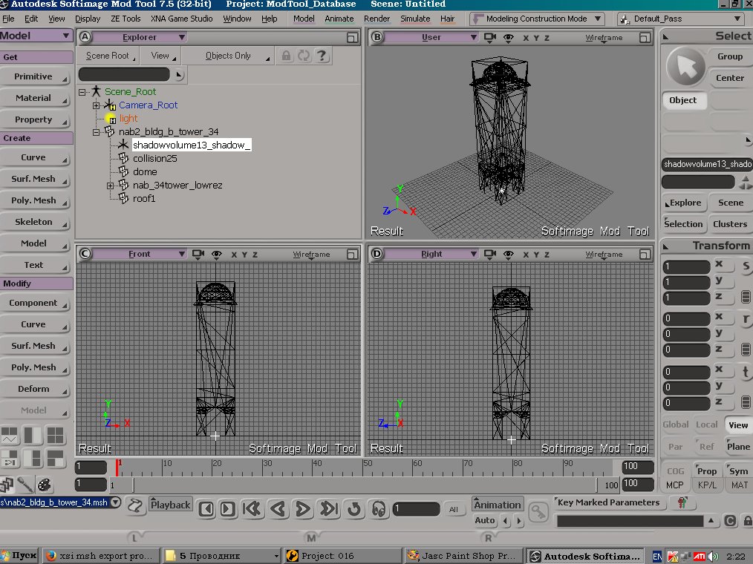Maximize the Front viewport C

353,254
